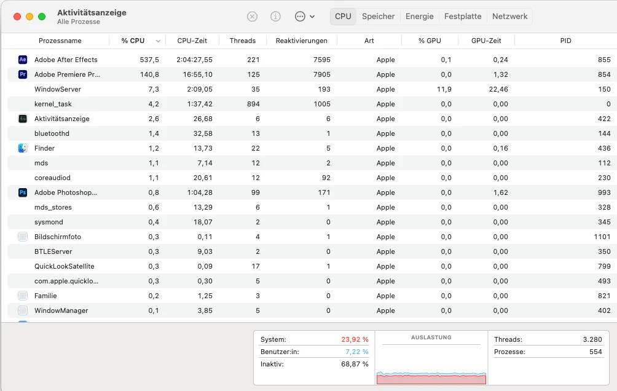Toggle sort arrow on % CPU column
Screen dimensions: 617x391
(x=158, y=41)
